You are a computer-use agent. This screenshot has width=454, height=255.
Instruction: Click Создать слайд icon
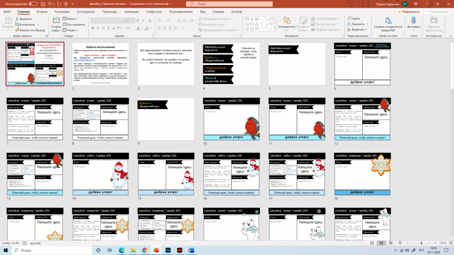(x=56, y=23)
